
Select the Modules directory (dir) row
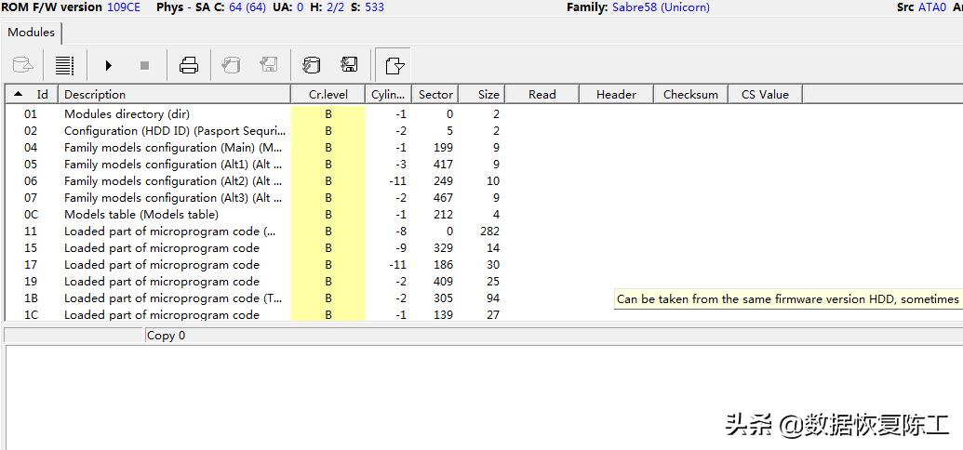[127, 114]
